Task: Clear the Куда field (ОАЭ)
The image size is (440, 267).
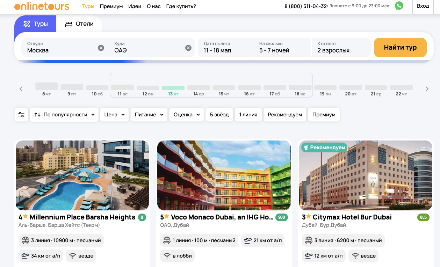Action: click(188, 48)
